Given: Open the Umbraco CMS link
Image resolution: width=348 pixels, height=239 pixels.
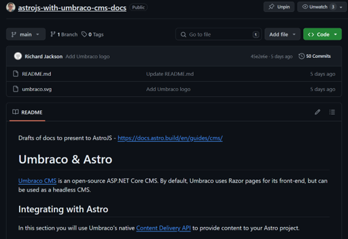Looking at the screenshot, I should (x=37, y=181).
